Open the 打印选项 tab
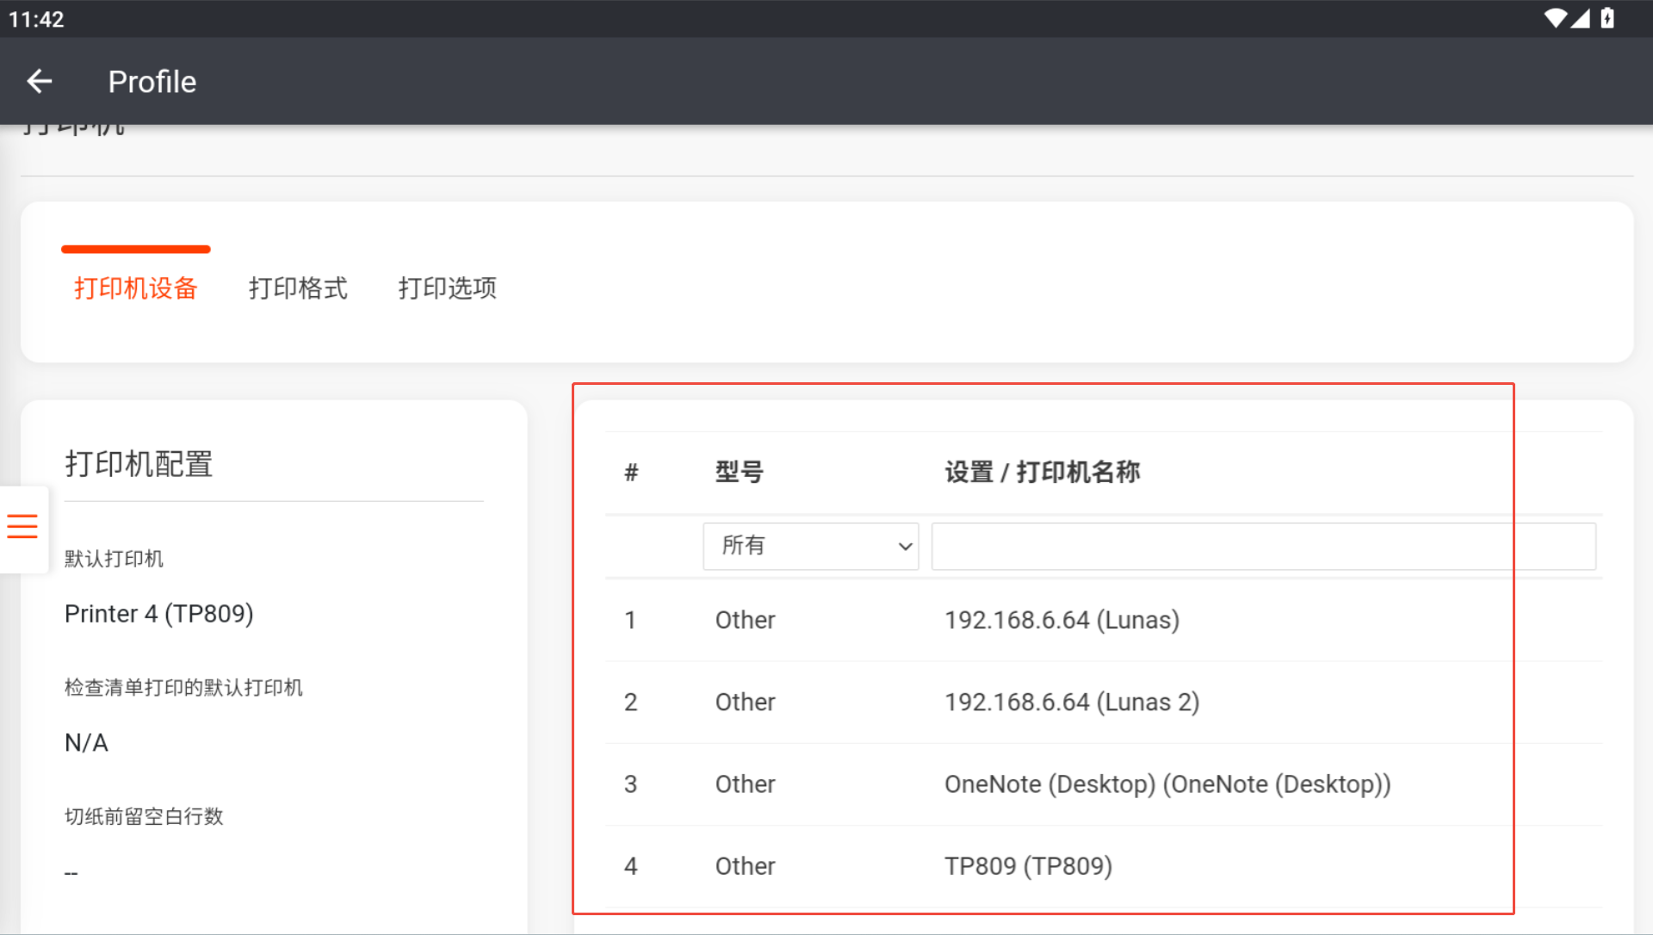Image resolution: width=1653 pixels, height=935 pixels. [447, 288]
